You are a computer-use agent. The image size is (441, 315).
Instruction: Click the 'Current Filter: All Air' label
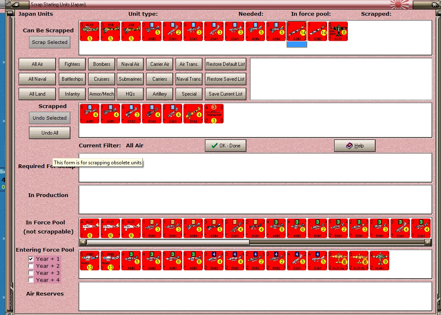click(111, 145)
